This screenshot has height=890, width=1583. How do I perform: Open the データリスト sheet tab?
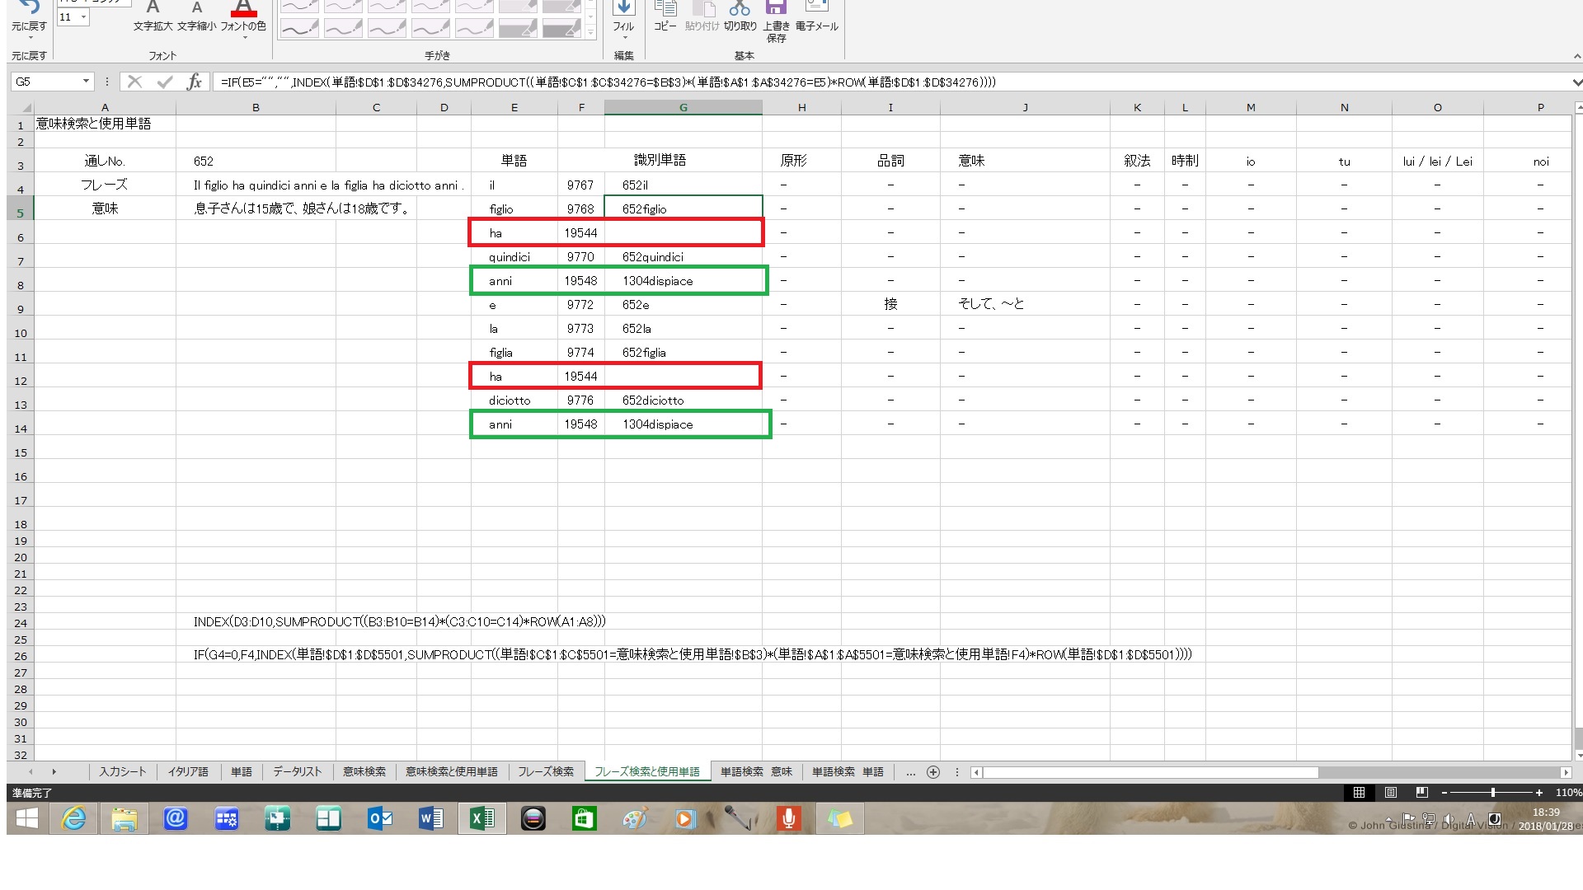coord(297,772)
